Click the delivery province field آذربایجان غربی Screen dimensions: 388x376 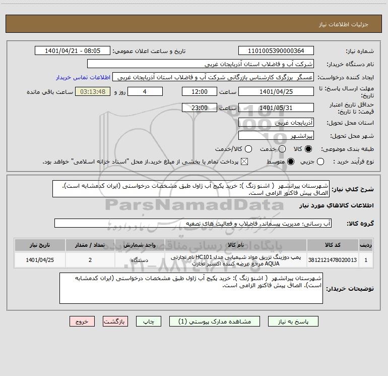pos(276,122)
